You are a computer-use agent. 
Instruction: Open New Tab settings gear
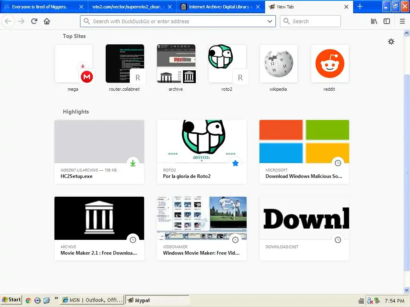click(391, 42)
